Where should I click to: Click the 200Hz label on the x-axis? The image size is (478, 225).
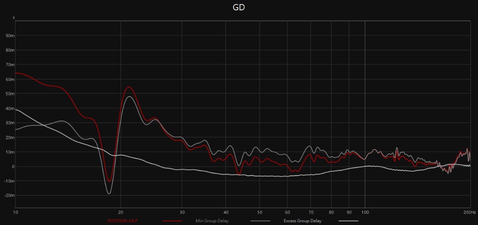tap(469, 213)
